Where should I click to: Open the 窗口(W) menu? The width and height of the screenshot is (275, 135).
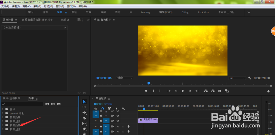71,7
